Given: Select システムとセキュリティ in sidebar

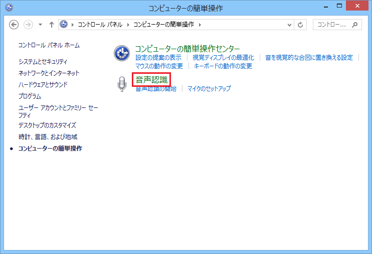Looking at the screenshot, I should (x=43, y=62).
